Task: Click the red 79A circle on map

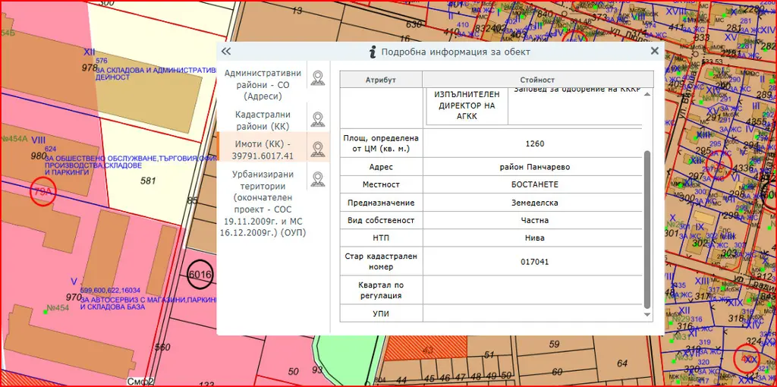Action: (x=43, y=192)
